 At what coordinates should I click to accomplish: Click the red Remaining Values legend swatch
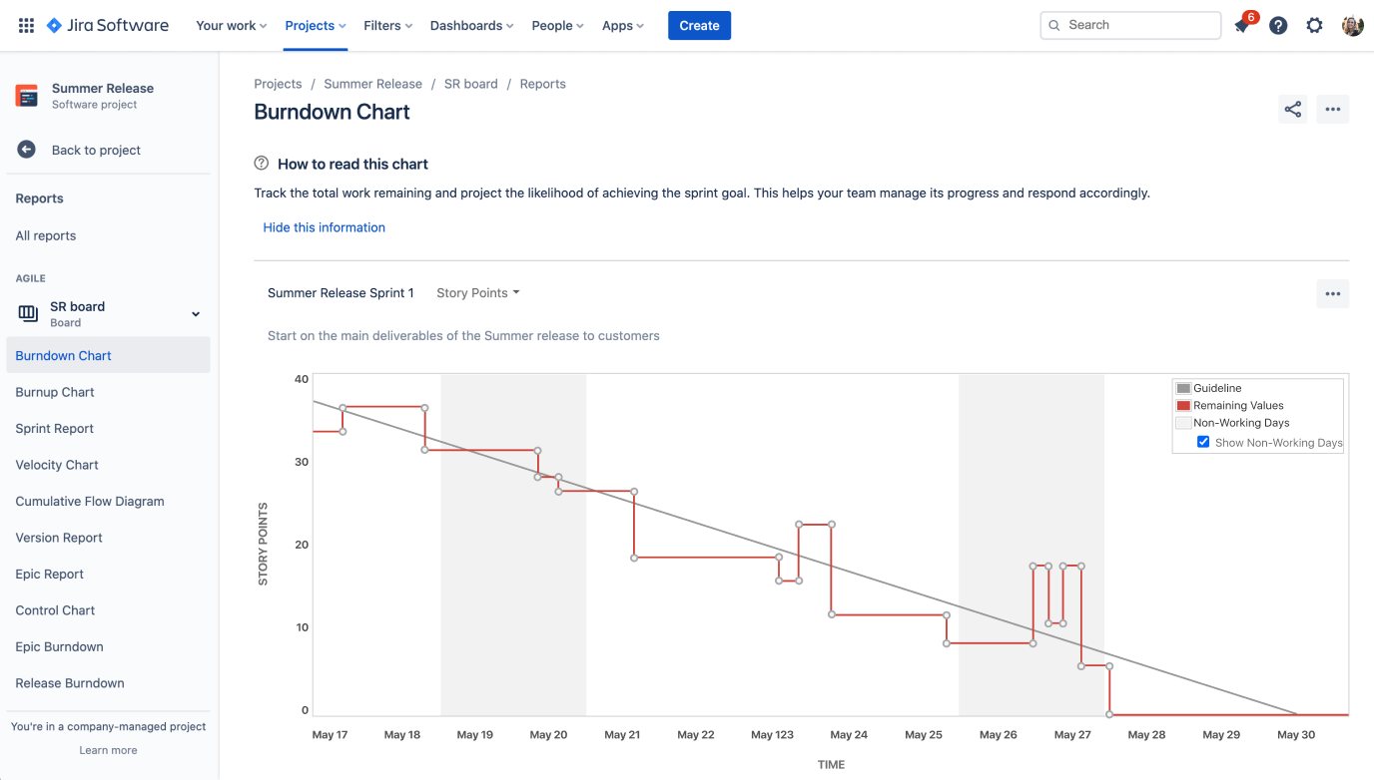1183,406
